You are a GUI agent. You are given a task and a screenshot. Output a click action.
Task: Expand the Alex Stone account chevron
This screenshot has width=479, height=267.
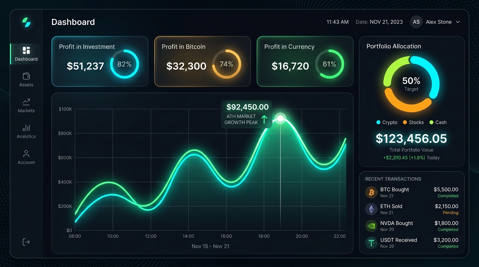(x=458, y=22)
